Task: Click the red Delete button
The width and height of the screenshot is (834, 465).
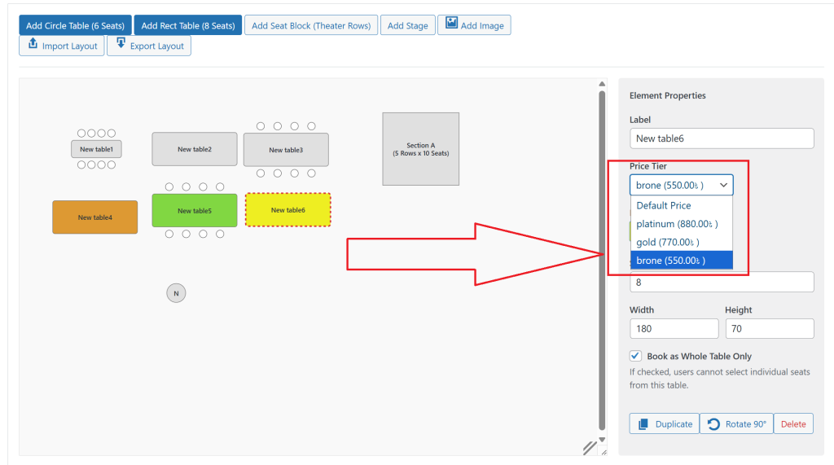Action: pos(793,424)
